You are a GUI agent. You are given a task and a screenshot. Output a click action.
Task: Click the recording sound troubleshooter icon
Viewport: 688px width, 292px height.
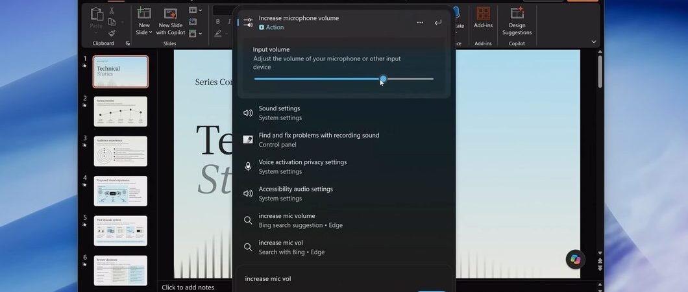tap(248, 140)
